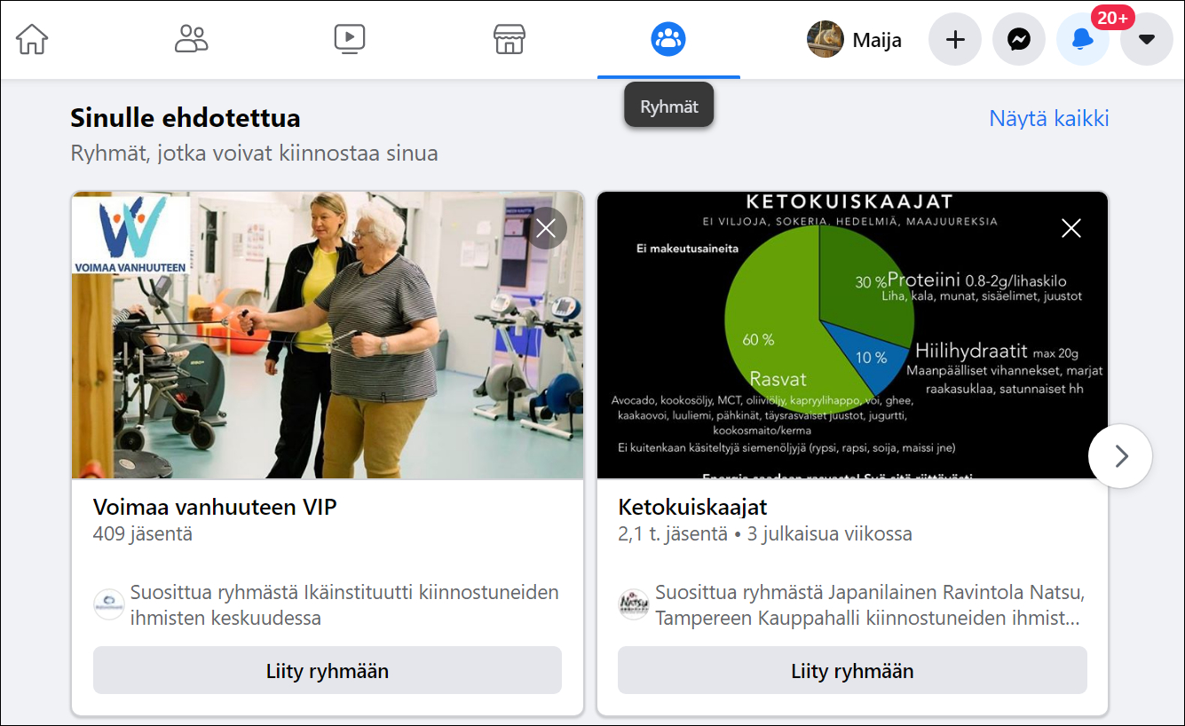The width and height of the screenshot is (1185, 726).
Task: Join Ketokuiskaajat via 'Liity ryhmään'
Action: coord(852,670)
